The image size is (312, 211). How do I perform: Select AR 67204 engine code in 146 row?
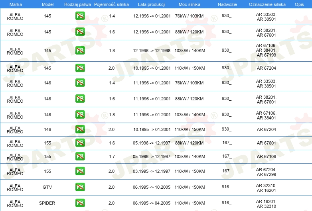[266, 129]
